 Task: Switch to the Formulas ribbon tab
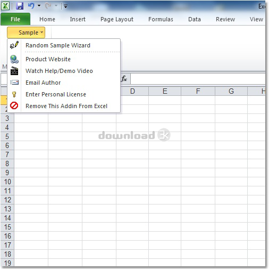coord(161,19)
